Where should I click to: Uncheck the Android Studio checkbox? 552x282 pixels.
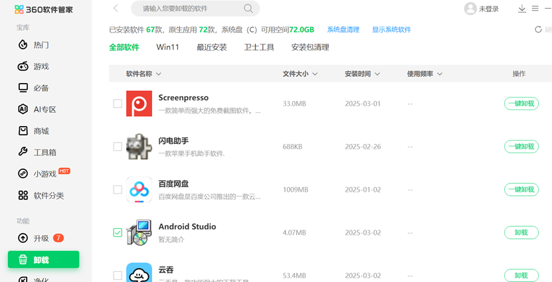[x=118, y=232]
